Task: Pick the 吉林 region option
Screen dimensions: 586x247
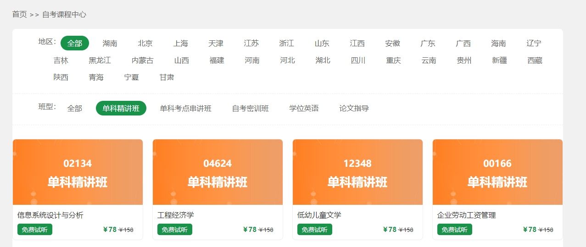Action: [x=61, y=60]
